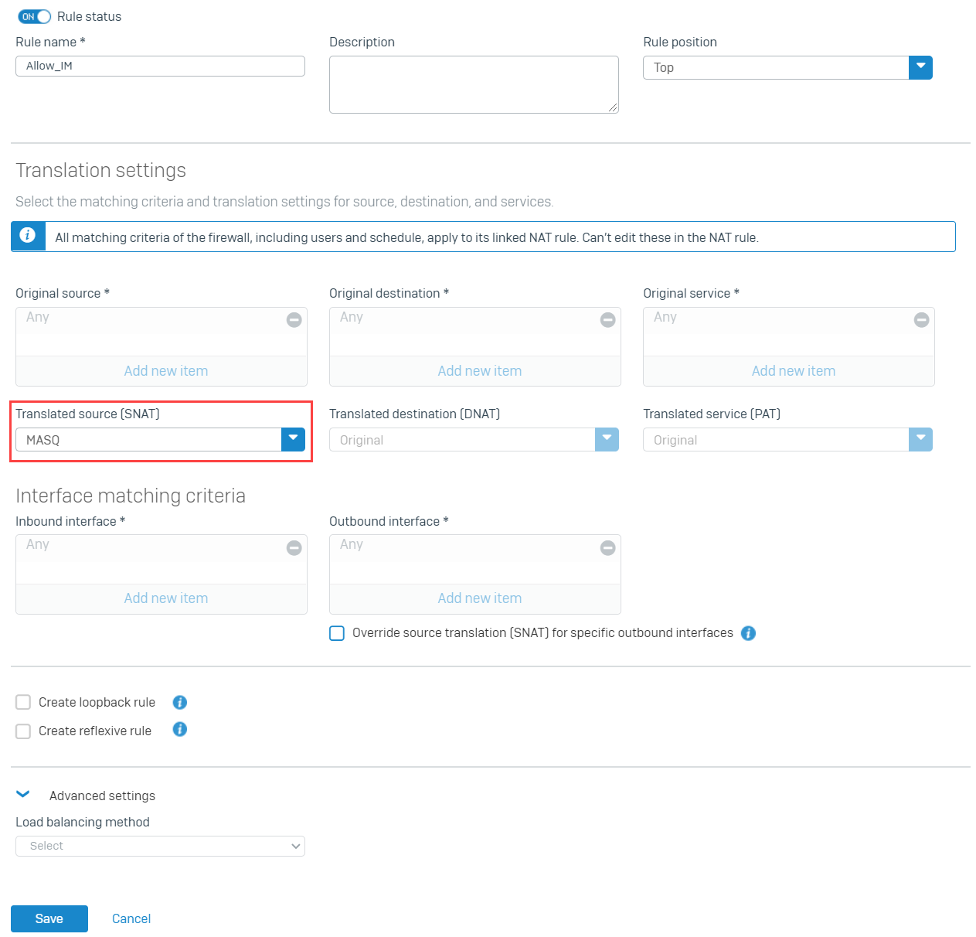This screenshot has width=976, height=937.
Task: Click the info icon in the matching criteria banner
Action: pyautogui.click(x=28, y=236)
